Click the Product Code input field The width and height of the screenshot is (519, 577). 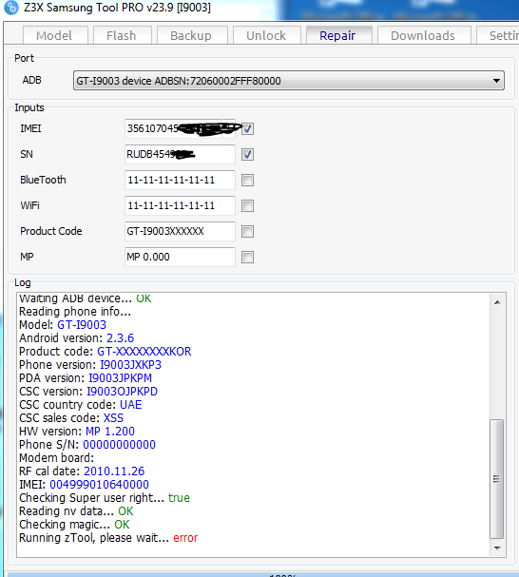[180, 231]
